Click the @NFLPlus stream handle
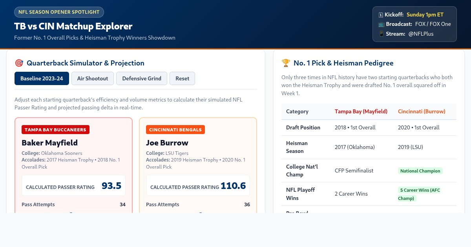 [421, 34]
